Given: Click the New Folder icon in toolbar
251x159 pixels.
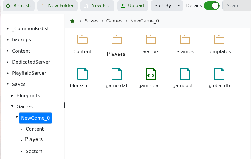Looking at the screenshot, I should coord(42,6).
